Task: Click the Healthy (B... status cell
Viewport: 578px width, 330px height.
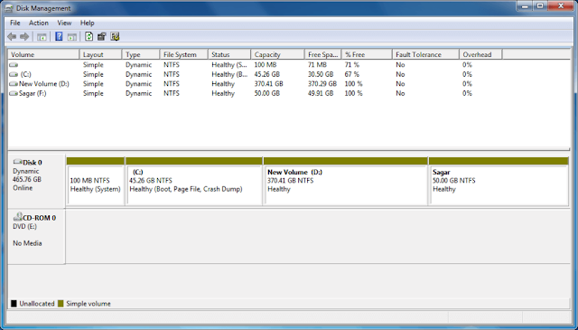Action: tap(229, 74)
